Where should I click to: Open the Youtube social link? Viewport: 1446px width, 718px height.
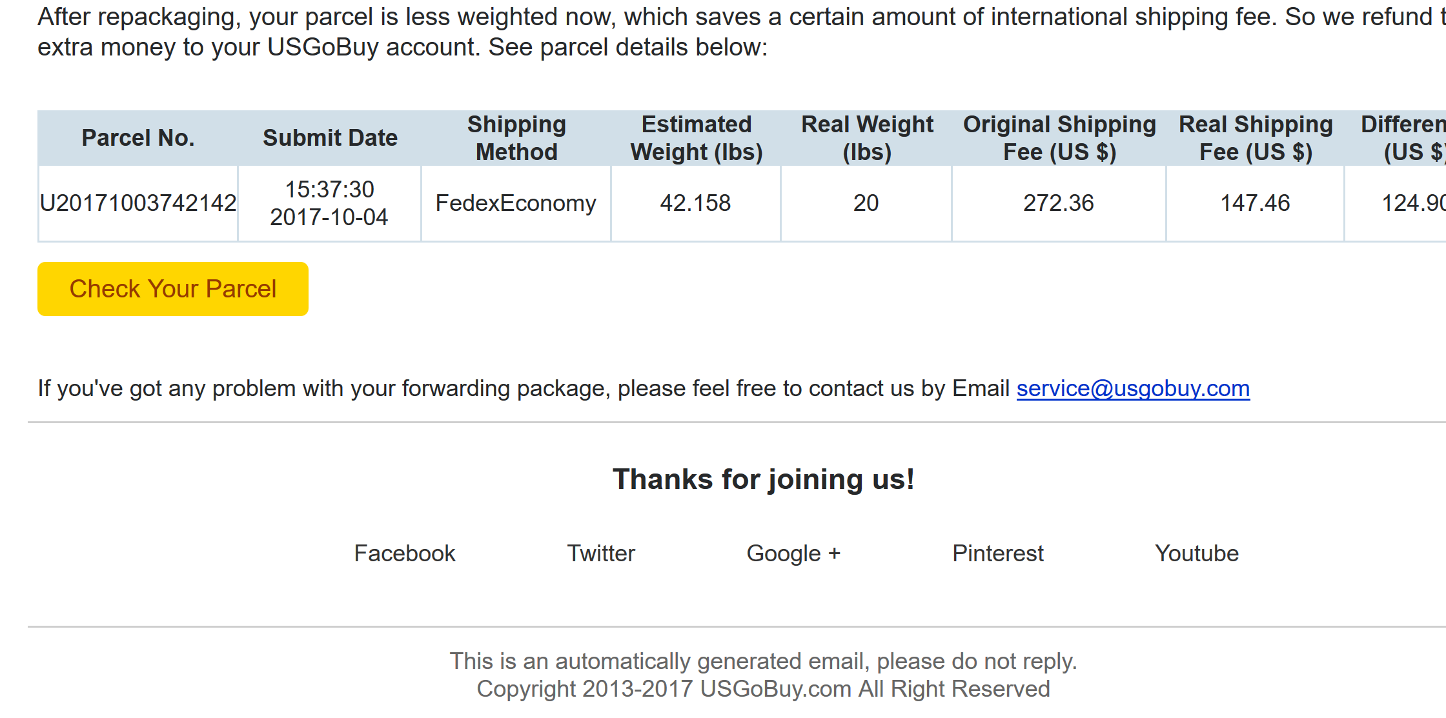tap(1197, 553)
